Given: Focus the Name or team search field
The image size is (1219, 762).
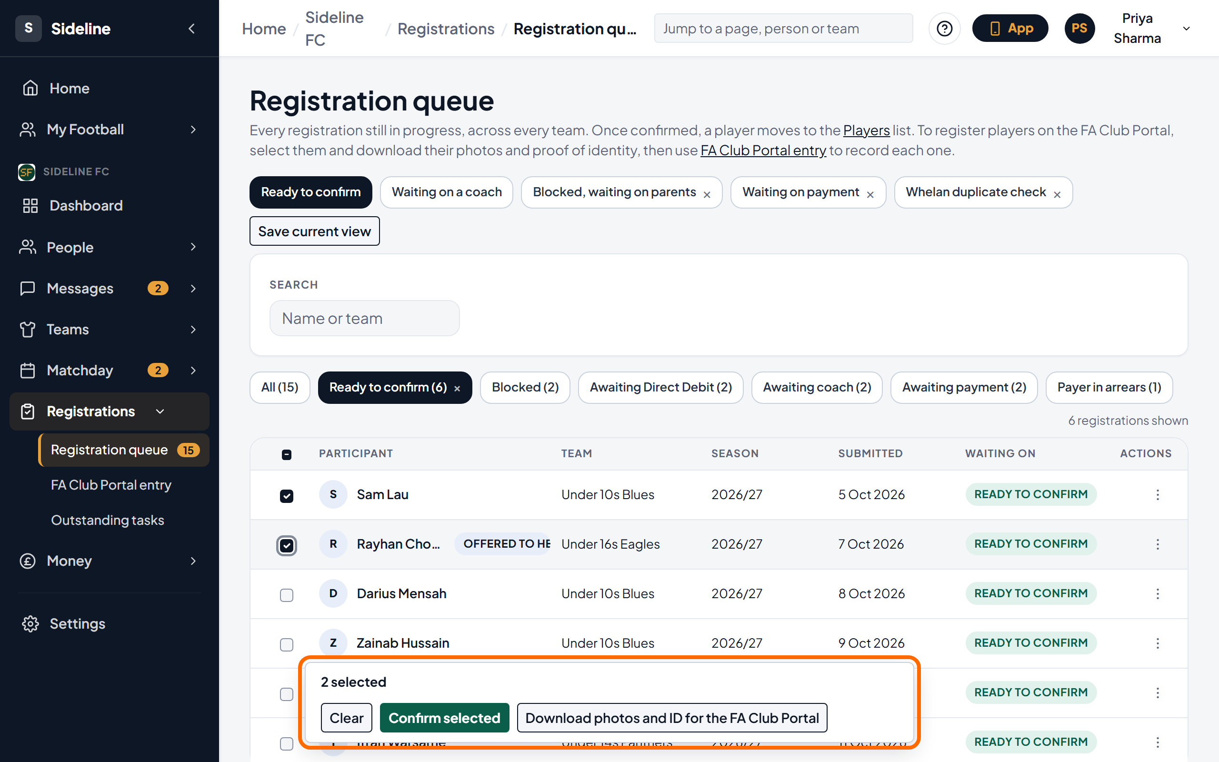Looking at the screenshot, I should [x=365, y=318].
